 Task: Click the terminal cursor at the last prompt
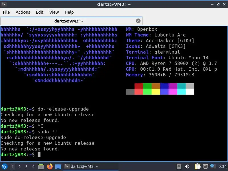point(39,154)
